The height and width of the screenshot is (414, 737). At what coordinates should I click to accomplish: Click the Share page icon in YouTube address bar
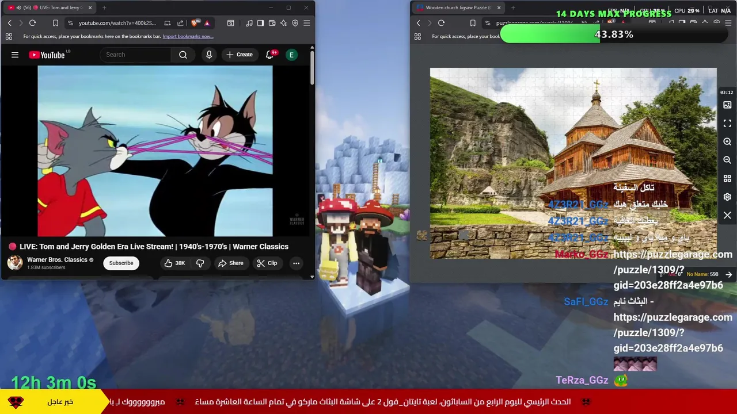pyautogui.click(x=180, y=23)
